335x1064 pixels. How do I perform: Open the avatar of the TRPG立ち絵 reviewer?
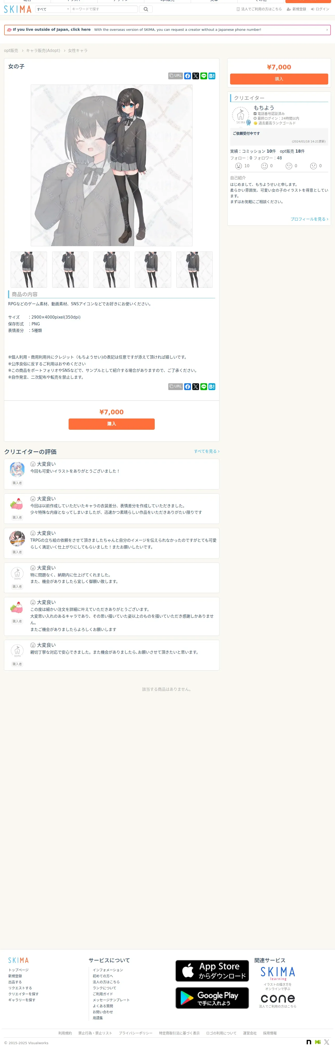point(17,539)
